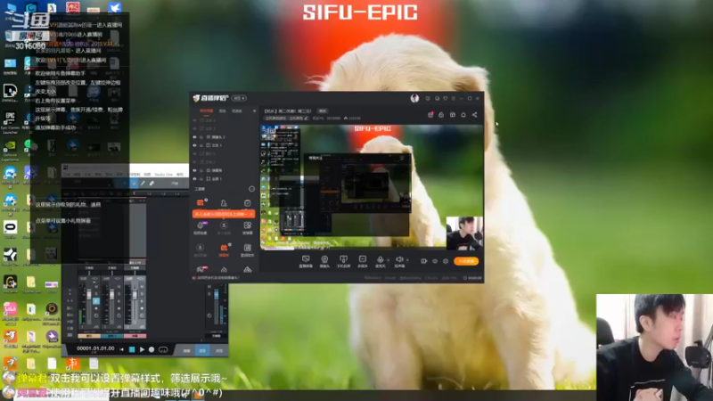Select the webcam thumbnail inside the Huya preview
The height and width of the screenshot is (401, 713).
point(464,233)
